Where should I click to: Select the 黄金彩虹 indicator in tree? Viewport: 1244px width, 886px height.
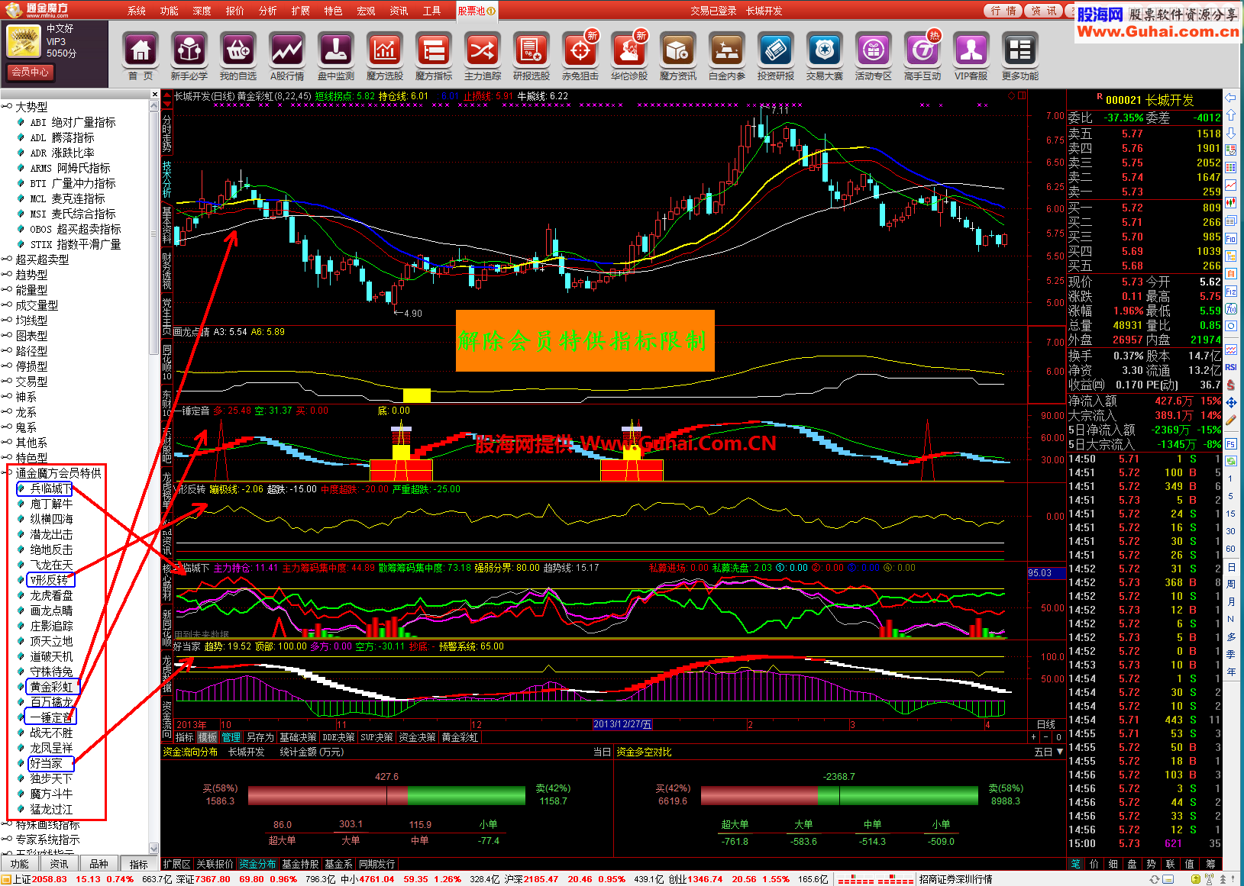[x=51, y=687]
